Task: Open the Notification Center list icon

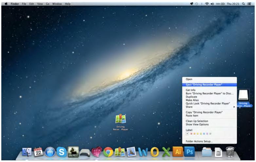Action: tap(249, 4)
